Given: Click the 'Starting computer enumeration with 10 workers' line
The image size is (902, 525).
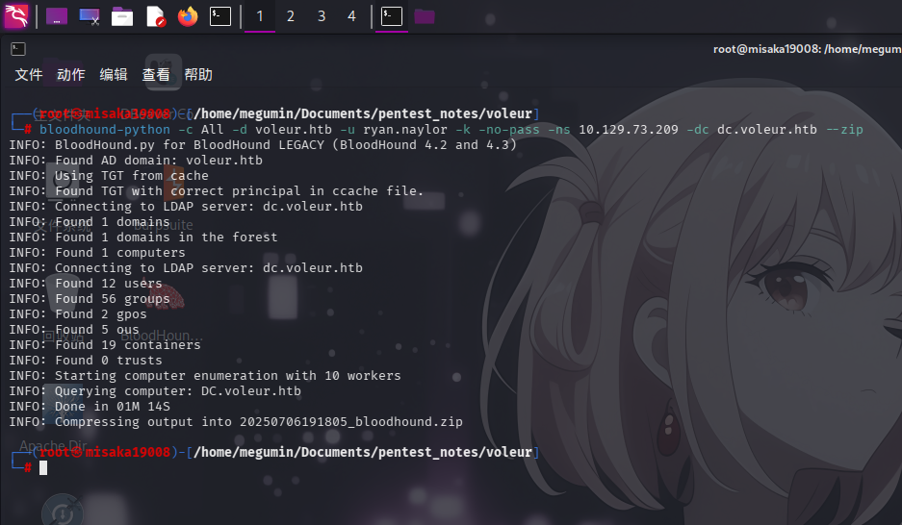Looking at the screenshot, I should point(205,376).
